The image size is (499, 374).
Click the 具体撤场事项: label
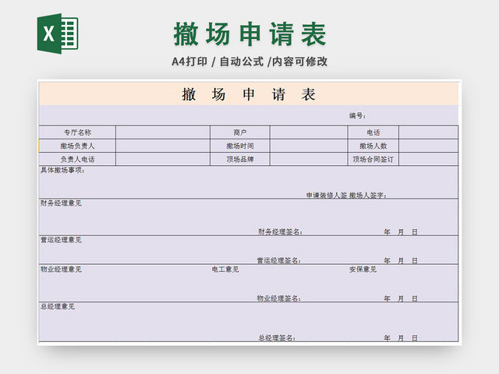coord(62,170)
